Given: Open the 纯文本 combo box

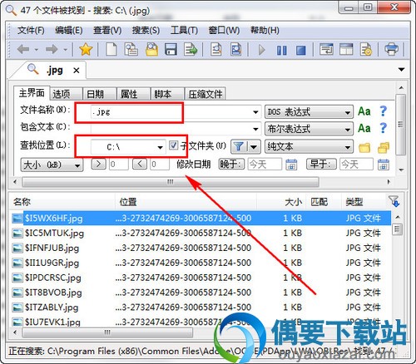Looking at the screenshot, I should pyautogui.click(x=309, y=147).
